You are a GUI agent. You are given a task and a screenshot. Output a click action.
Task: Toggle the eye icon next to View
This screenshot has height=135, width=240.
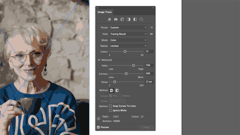(151, 34)
